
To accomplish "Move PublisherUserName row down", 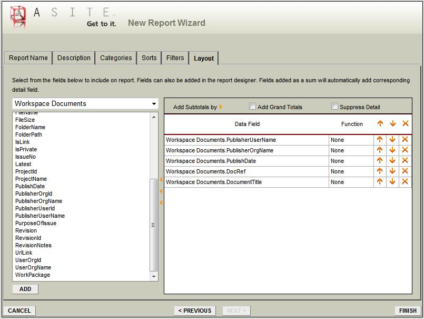I will 392,139.
